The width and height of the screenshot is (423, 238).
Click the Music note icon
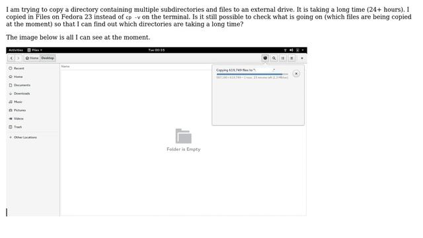[x=11, y=102]
